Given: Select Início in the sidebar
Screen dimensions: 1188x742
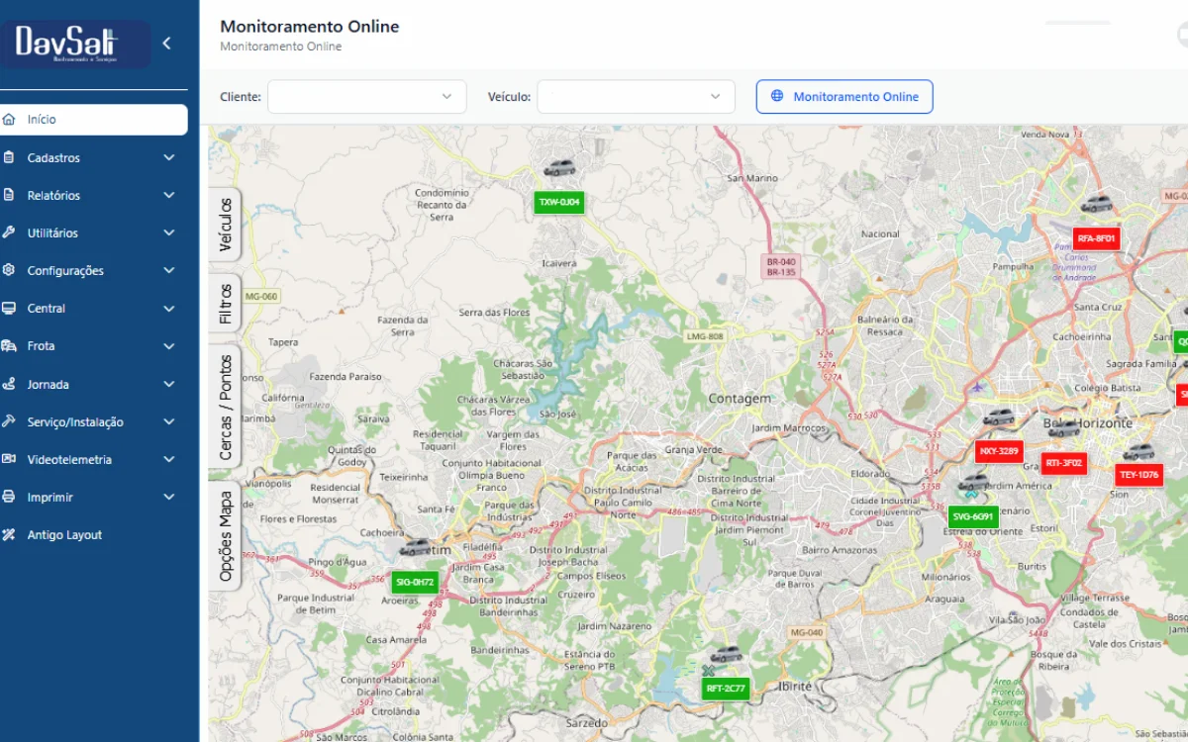Looking at the screenshot, I should point(94,120).
